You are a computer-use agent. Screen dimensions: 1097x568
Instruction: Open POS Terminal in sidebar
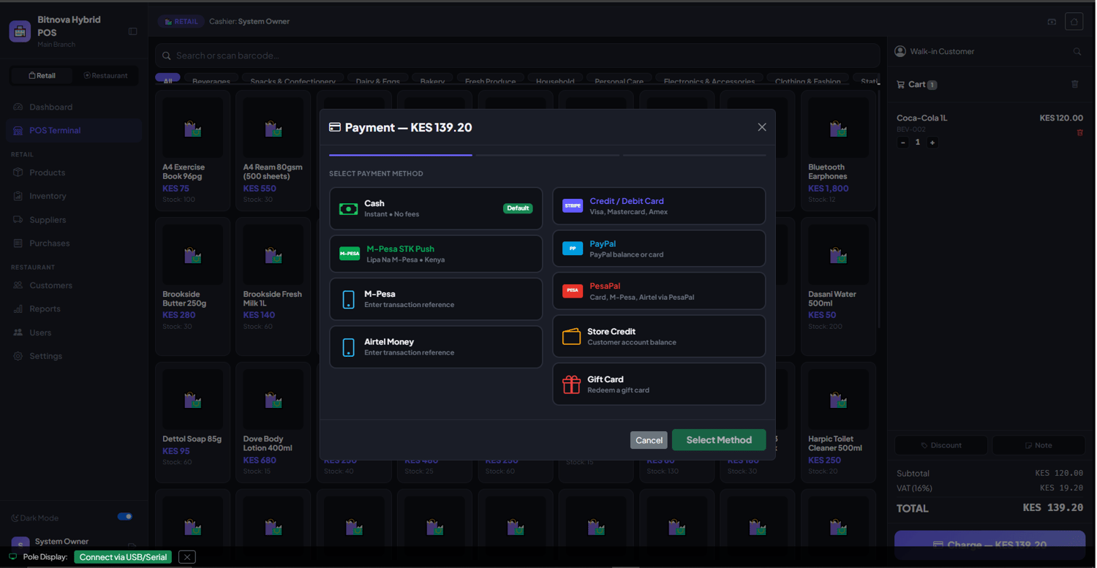[73, 130]
